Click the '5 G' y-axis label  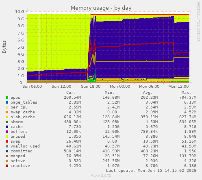tap(21, 47)
